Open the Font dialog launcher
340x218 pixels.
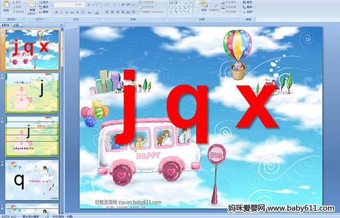click(101, 19)
